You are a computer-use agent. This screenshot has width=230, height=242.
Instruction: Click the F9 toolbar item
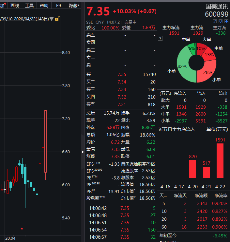coord(59,6)
